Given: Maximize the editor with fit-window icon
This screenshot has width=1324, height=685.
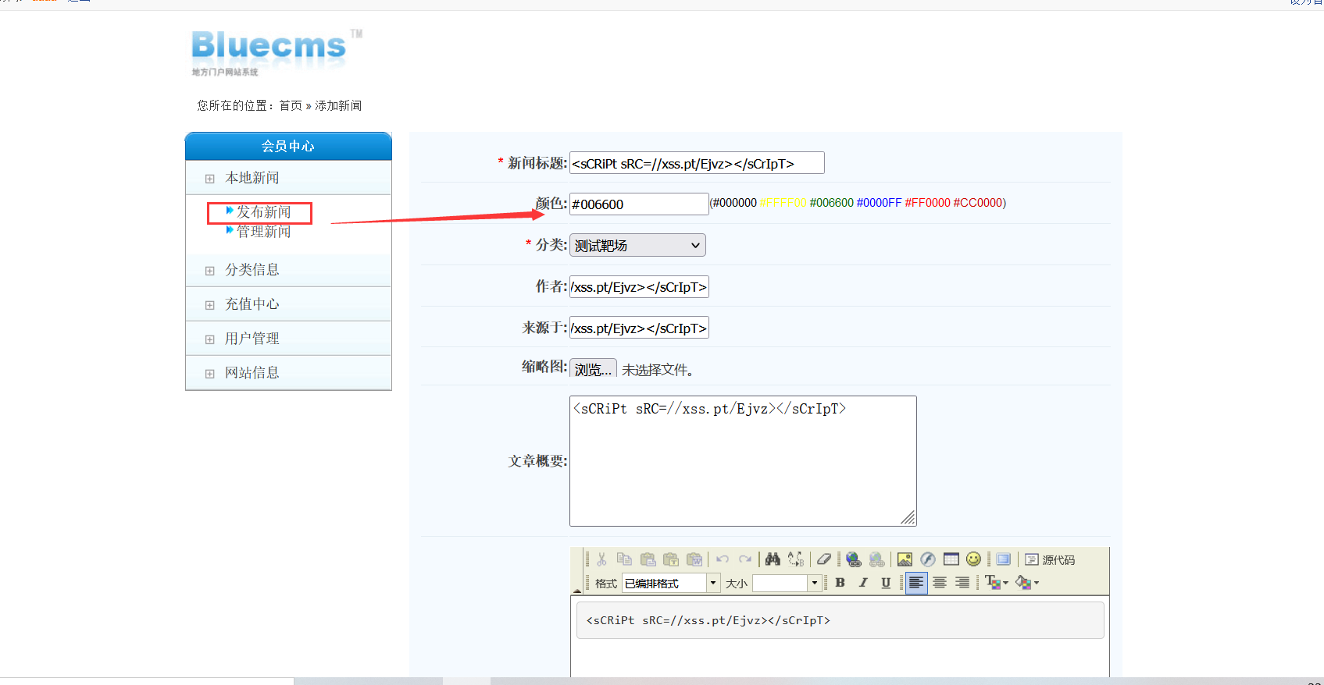Looking at the screenshot, I should point(1004,559).
